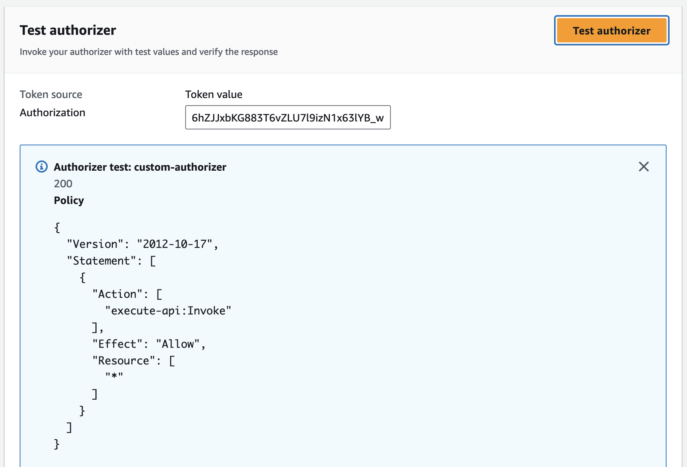Click the Test authorizer page heading
Image resolution: width=687 pixels, height=467 pixels.
tap(68, 30)
